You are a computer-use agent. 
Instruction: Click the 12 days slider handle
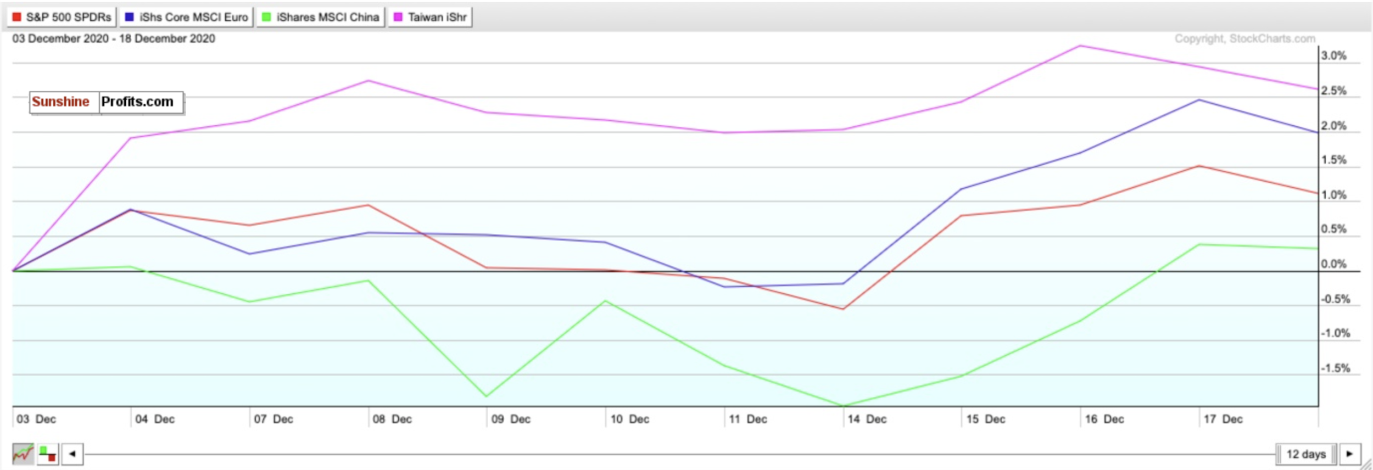pos(1306,454)
